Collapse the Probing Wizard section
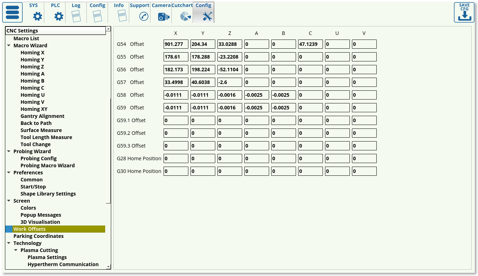Screen dimensions: 478x276 9,151
